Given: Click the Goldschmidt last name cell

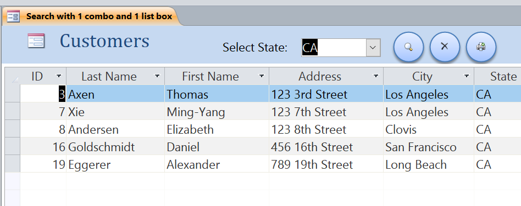Looking at the screenshot, I should coord(115,147).
